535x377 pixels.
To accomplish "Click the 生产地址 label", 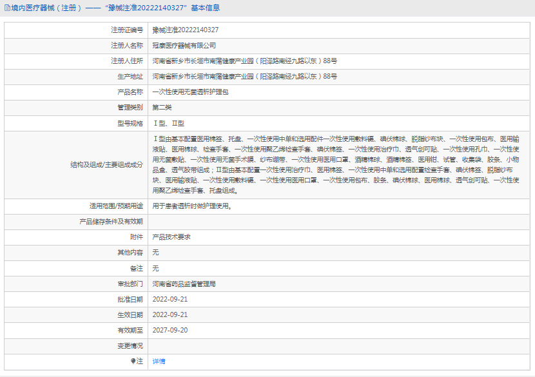I will click(x=130, y=77).
